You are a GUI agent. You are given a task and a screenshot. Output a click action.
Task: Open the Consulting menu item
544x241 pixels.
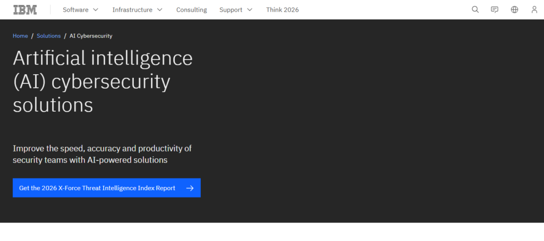[191, 10]
